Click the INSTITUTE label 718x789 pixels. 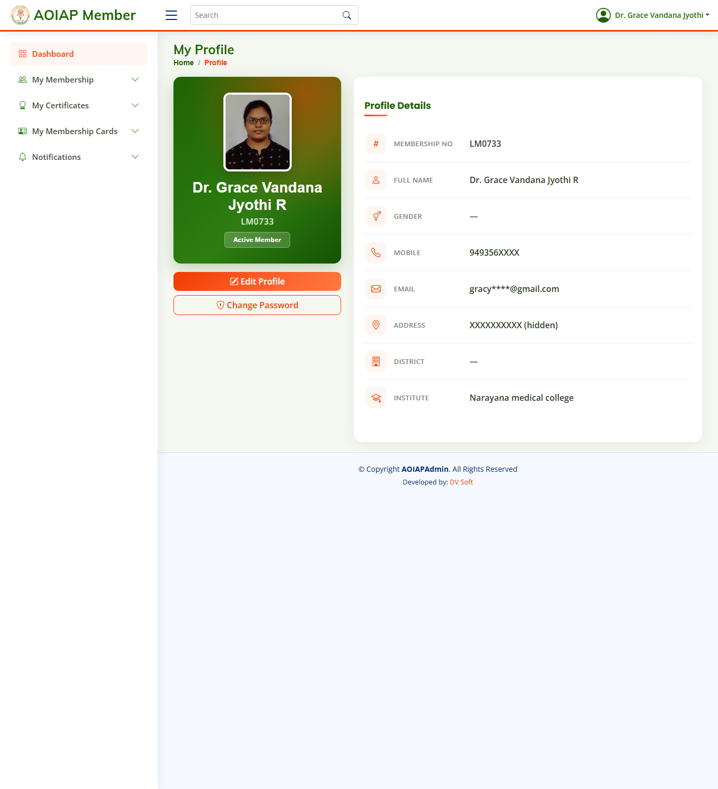click(x=412, y=398)
